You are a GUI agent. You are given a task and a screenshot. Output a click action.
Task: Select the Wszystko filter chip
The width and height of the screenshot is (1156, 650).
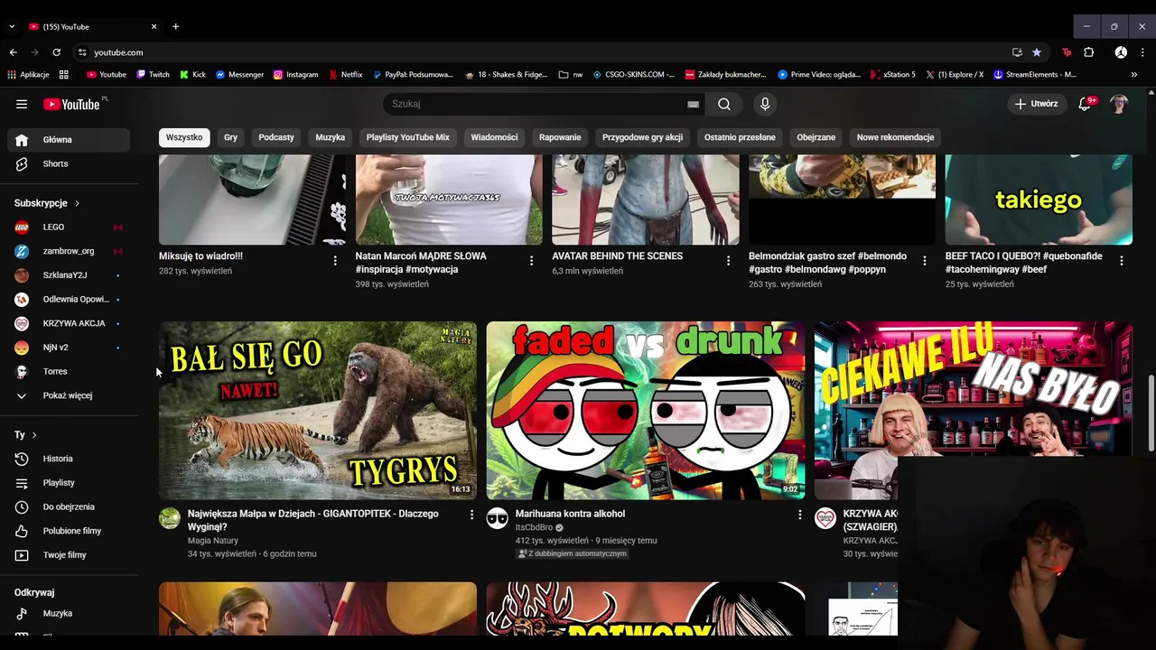coord(184,137)
